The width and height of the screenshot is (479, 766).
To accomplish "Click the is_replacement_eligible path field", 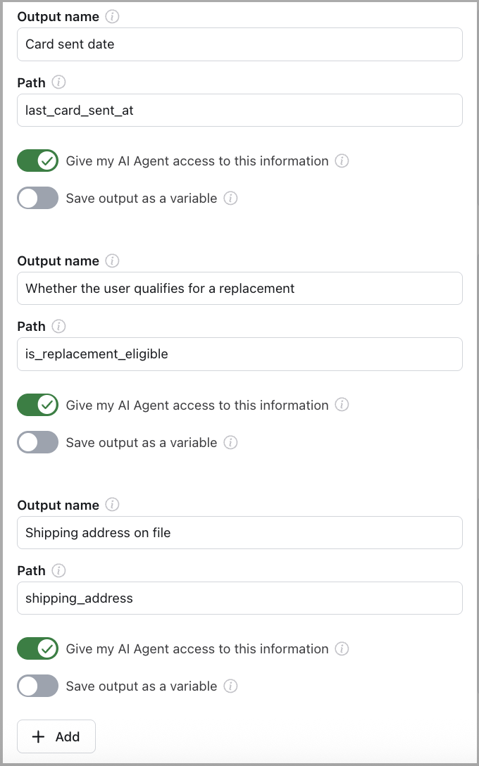I will click(240, 354).
